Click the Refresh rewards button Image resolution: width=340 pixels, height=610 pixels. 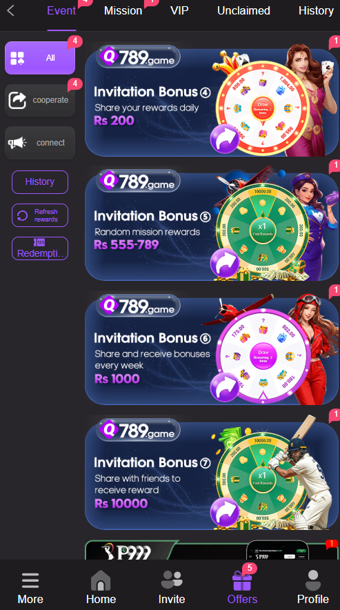pyautogui.click(x=40, y=215)
